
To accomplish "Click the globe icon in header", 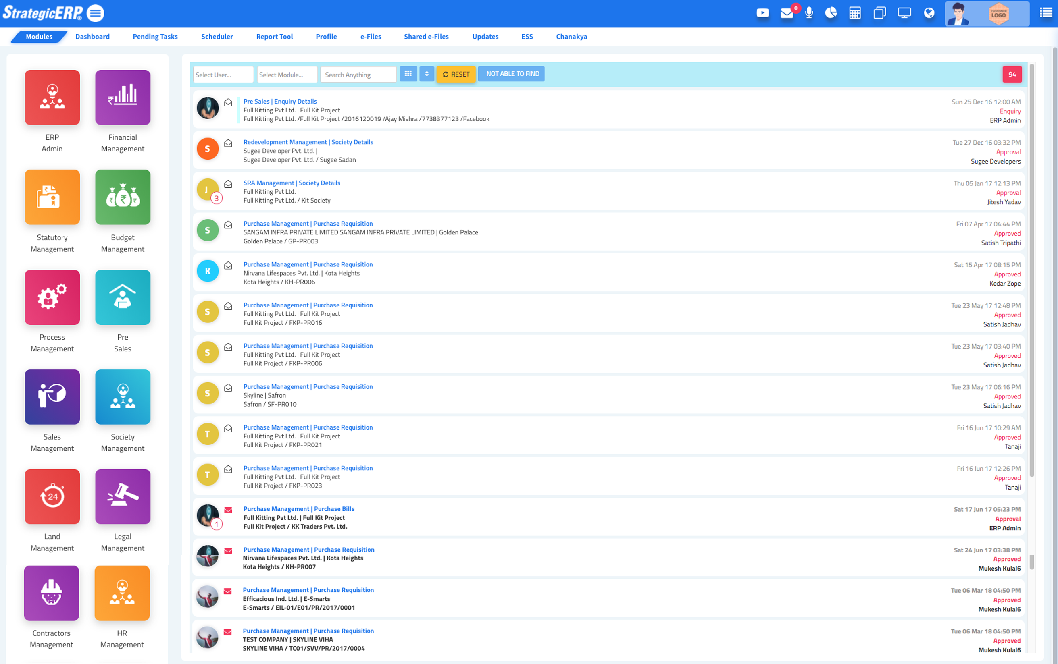I will (x=929, y=13).
